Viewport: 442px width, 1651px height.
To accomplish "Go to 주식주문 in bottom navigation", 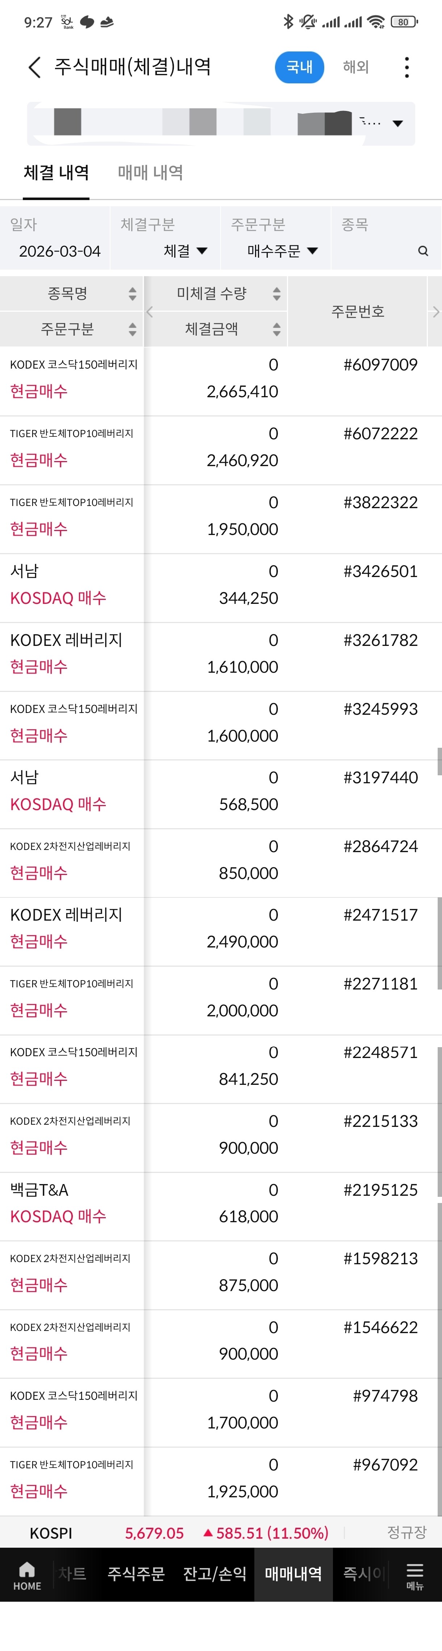I will [136, 1574].
